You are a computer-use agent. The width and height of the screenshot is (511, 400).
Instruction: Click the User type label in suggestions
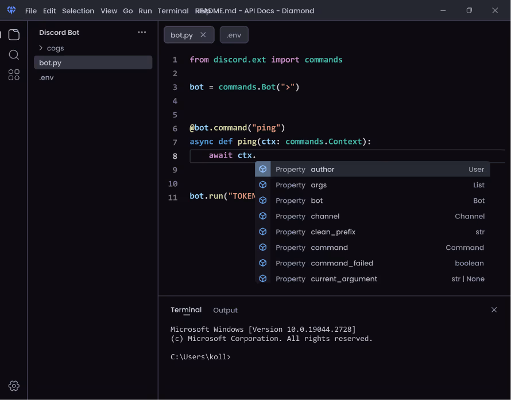pos(476,170)
